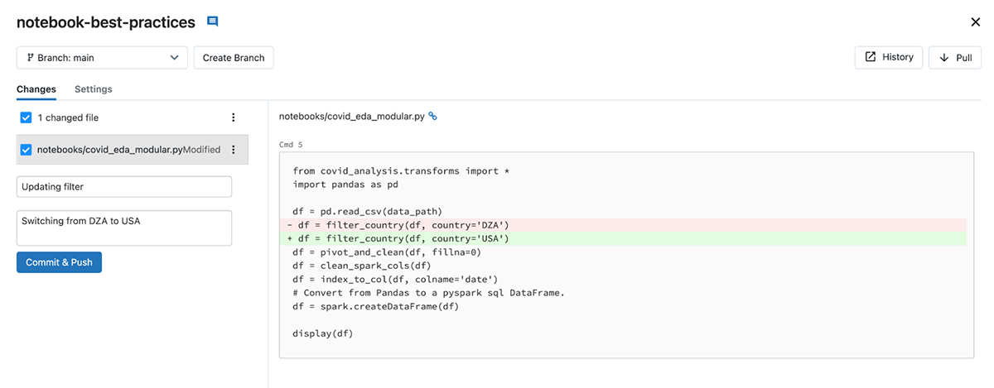Viewport: 994px width, 388px height.
Task: Open kebab menu for 1 changed file
Action: (x=234, y=117)
